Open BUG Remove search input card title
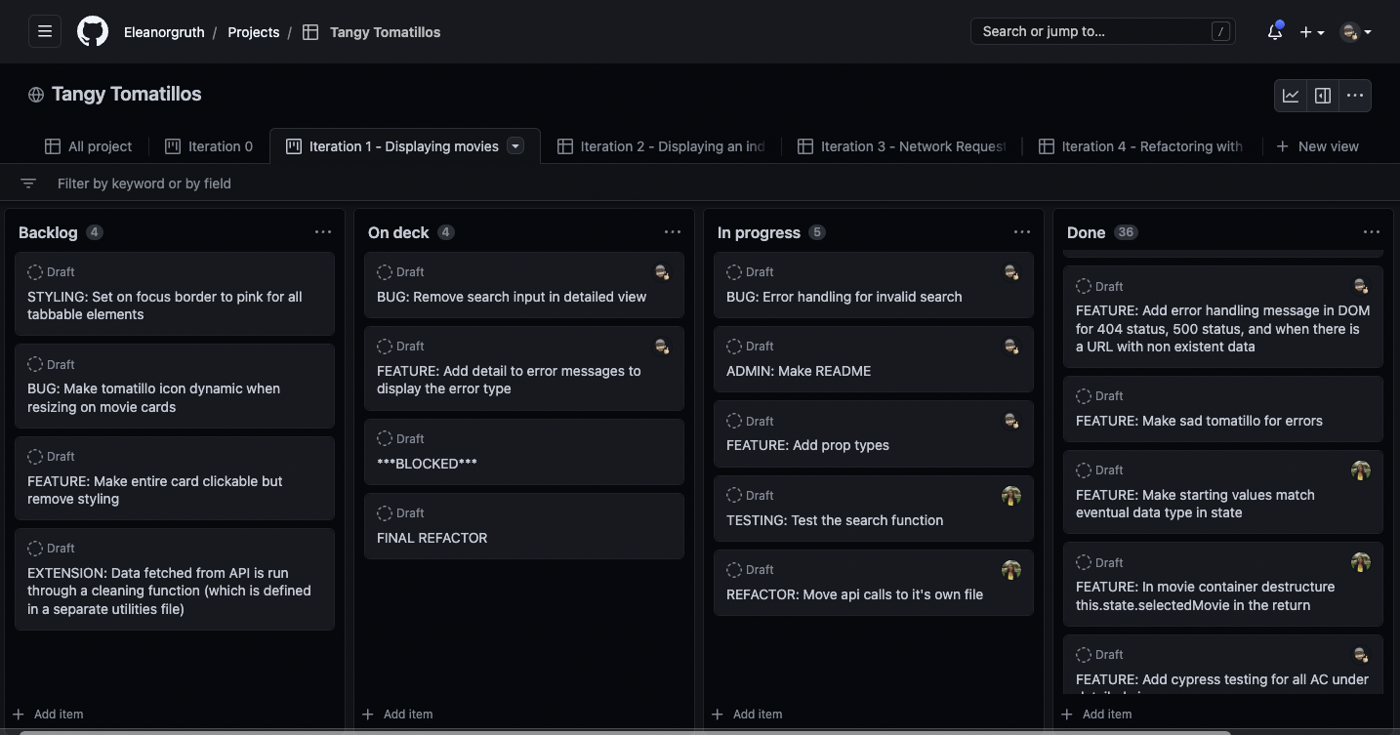Viewport: 1400px width, 735px height. tap(512, 297)
